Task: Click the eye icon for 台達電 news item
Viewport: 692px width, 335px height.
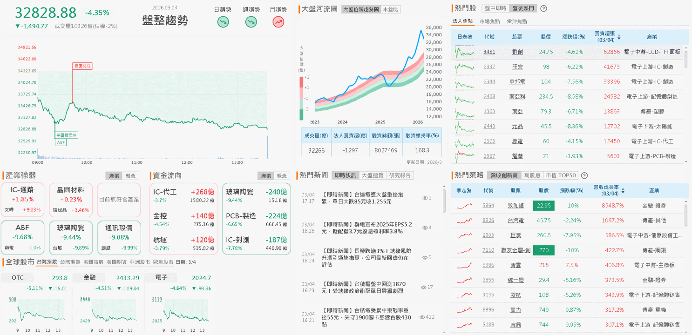Action: tap(425, 198)
